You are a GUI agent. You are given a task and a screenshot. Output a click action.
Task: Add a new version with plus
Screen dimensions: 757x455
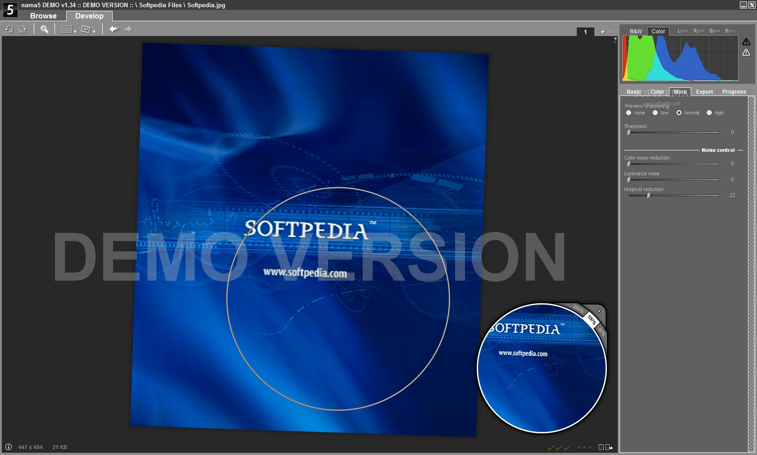click(x=603, y=32)
